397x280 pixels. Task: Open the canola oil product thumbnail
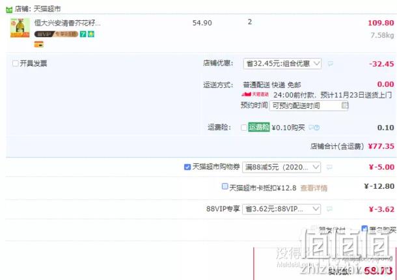pos(20,28)
